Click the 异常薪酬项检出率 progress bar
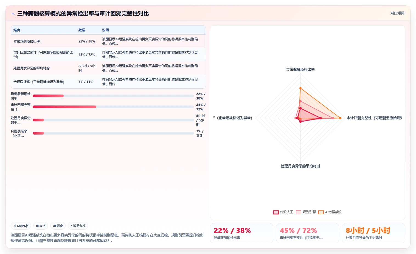The height and width of the screenshot is (254, 416). [x=113, y=96]
